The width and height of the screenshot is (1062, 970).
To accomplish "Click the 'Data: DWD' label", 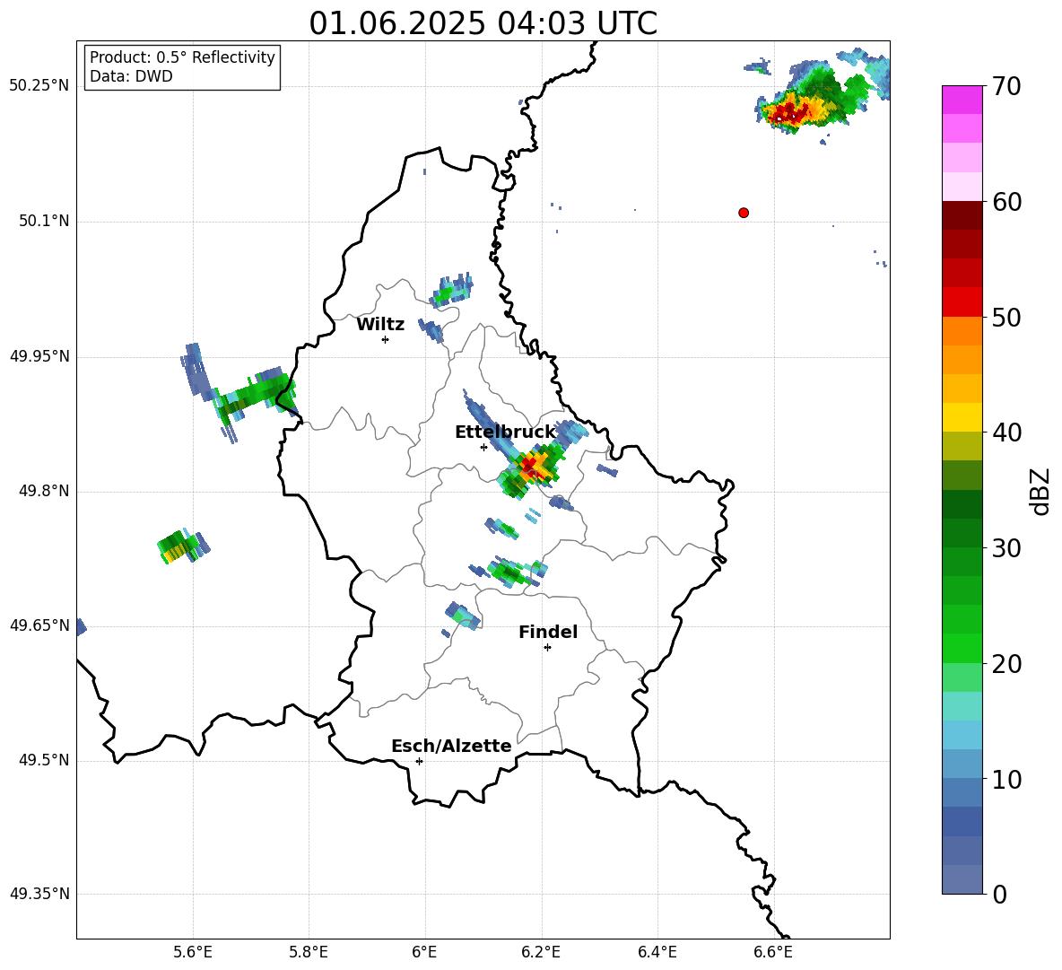I will coord(131,76).
